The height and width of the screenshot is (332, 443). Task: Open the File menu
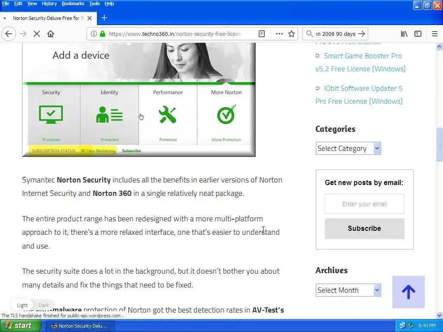(6, 3)
